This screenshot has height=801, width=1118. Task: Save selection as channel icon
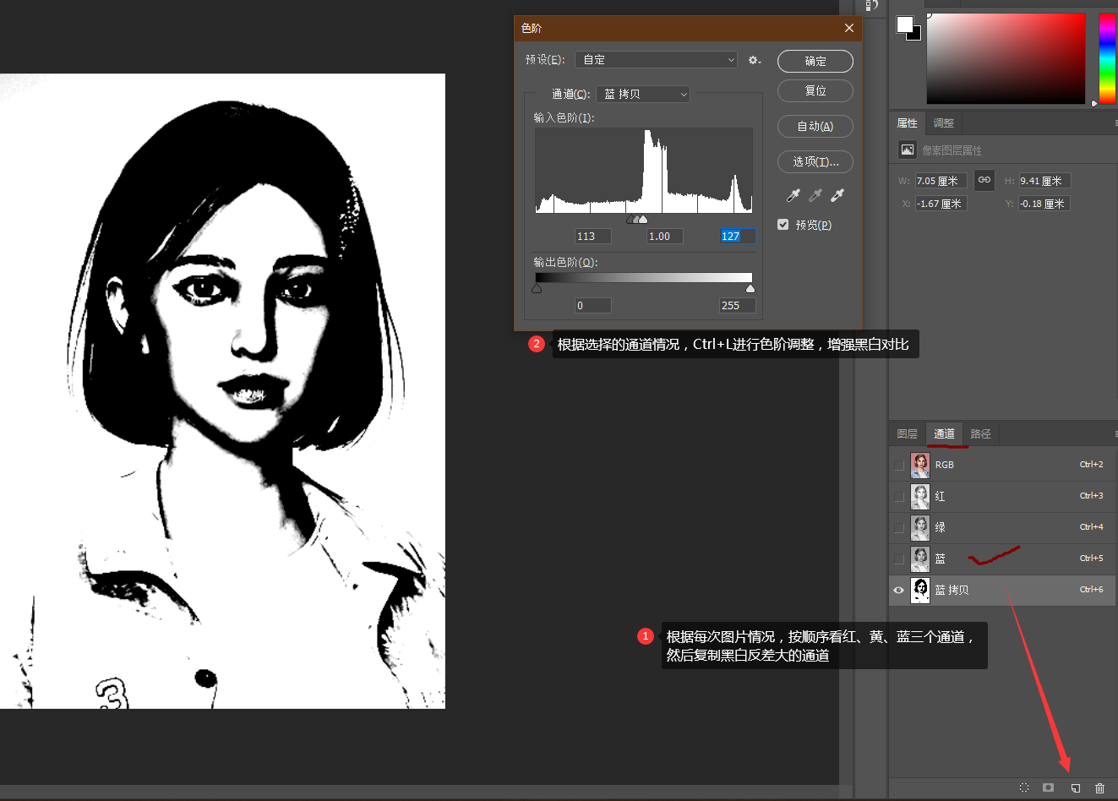tap(1048, 787)
